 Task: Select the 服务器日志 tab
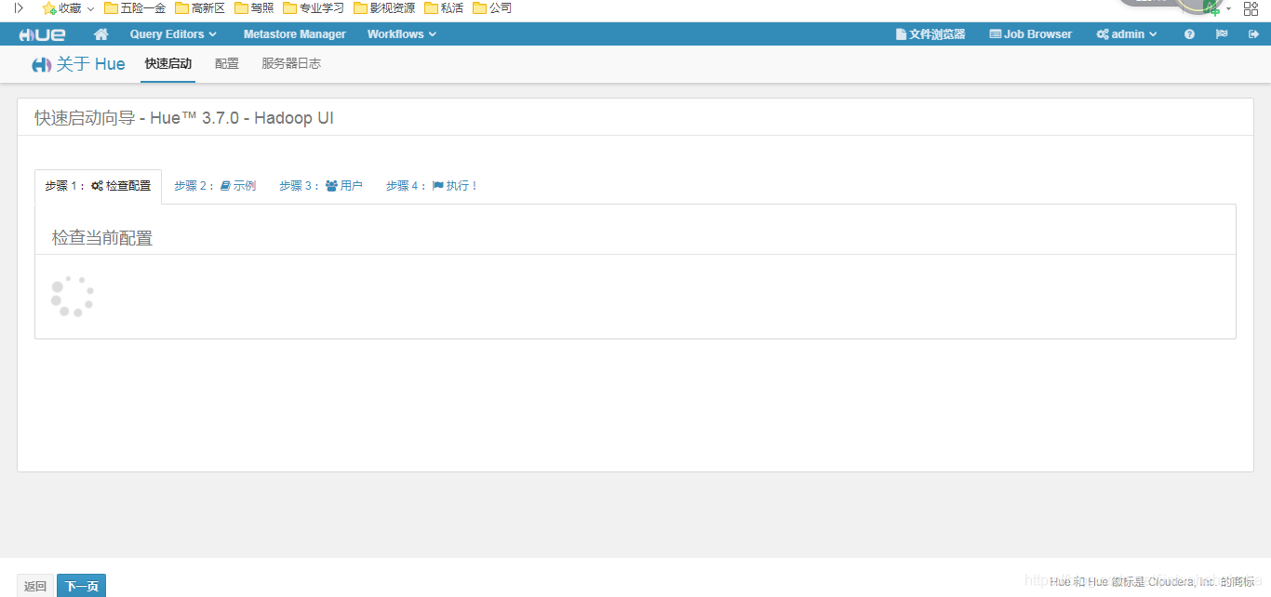(291, 64)
